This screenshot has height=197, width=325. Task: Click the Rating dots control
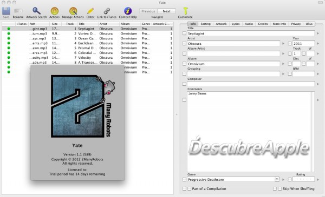[304, 179]
